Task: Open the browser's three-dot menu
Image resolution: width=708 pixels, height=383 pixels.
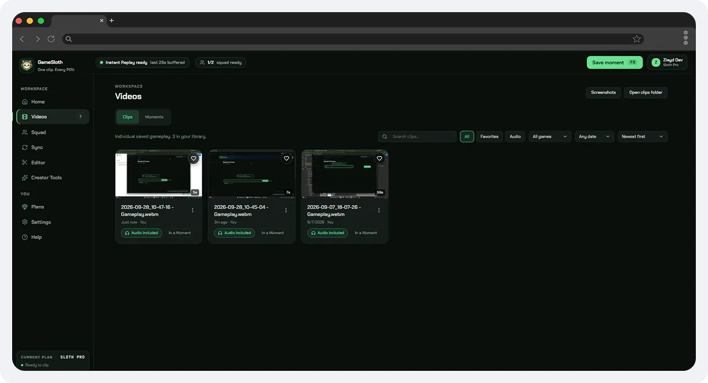Action: (685, 38)
